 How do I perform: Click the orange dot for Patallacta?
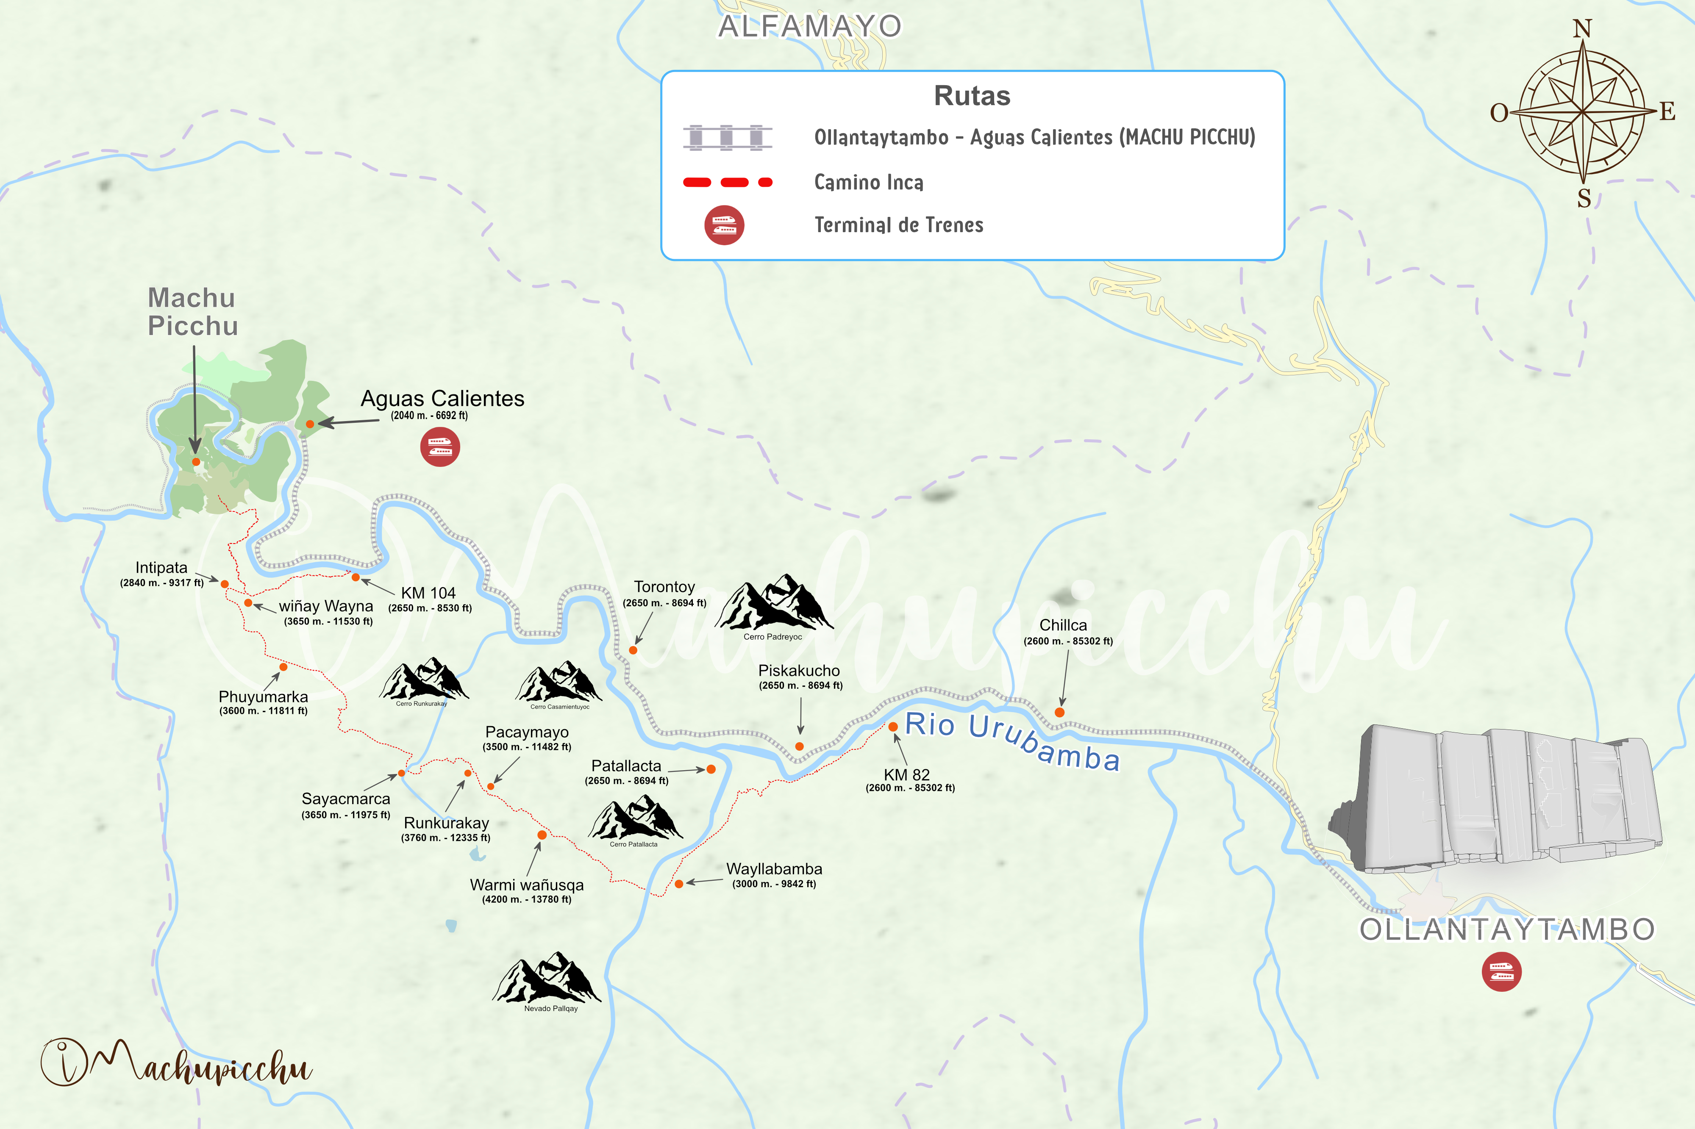(x=711, y=769)
